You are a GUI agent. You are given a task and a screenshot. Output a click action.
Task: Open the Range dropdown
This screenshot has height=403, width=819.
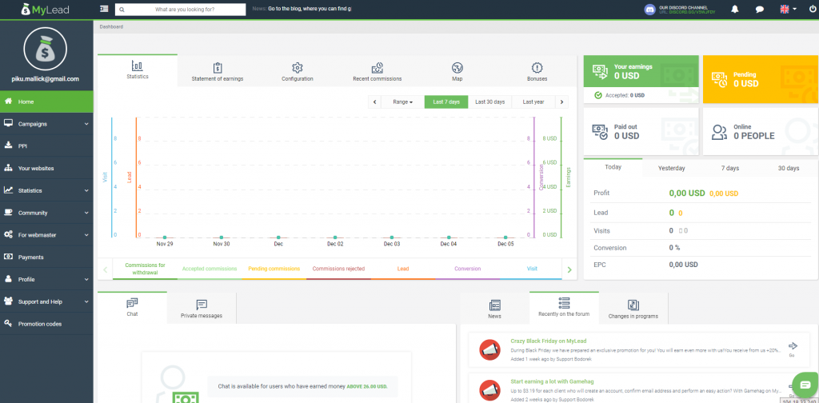tap(402, 102)
